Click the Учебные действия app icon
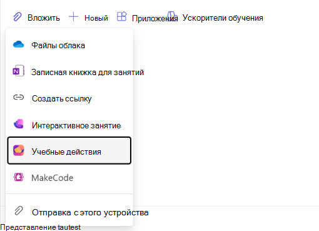 19,150
